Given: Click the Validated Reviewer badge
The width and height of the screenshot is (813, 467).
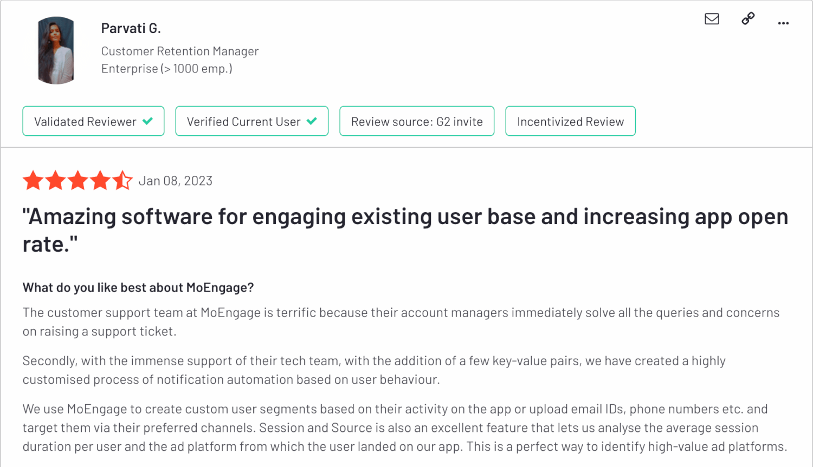Looking at the screenshot, I should (x=93, y=121).
